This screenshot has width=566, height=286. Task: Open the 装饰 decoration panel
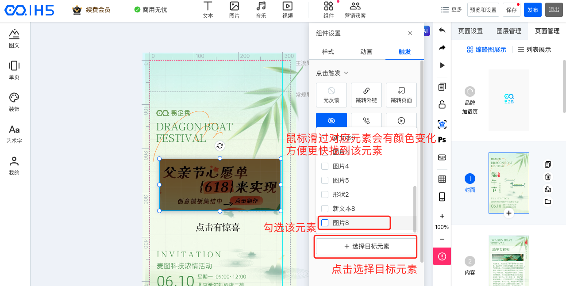14,103
